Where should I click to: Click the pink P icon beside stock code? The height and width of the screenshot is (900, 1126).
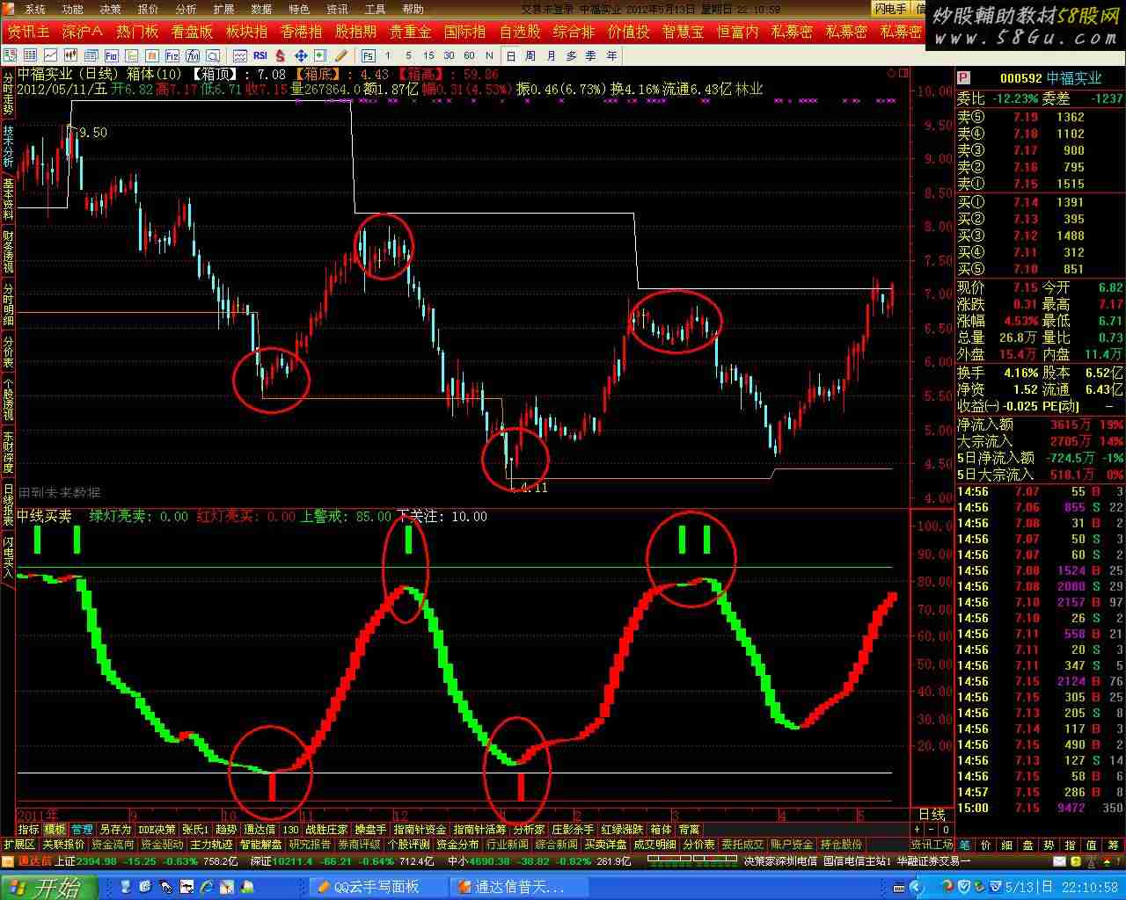point(964,78)
